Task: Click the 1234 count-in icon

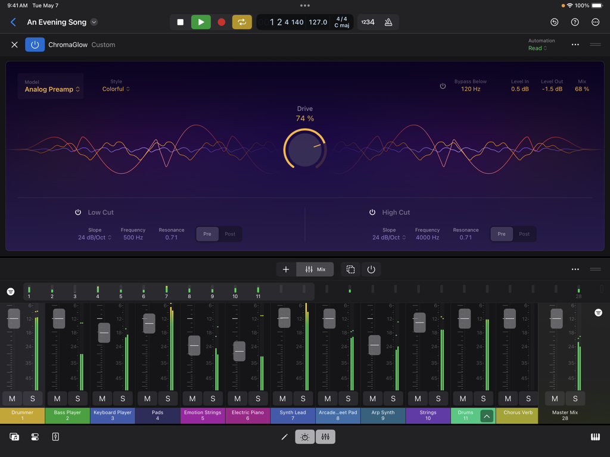Action: pyautogui.click(x=369, y=21)
